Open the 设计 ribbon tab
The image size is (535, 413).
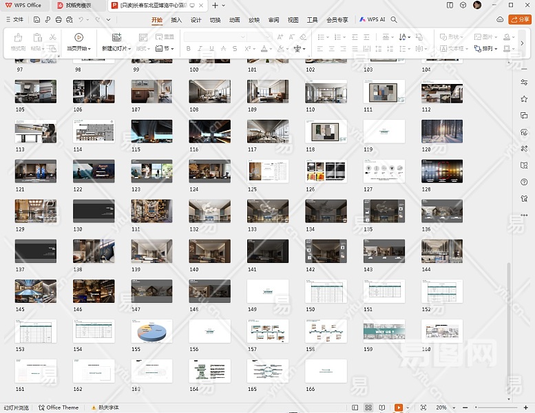click(196, 20)
